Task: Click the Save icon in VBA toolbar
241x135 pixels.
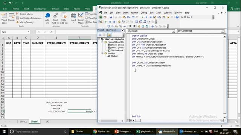Action: click(x=111, y=17)
